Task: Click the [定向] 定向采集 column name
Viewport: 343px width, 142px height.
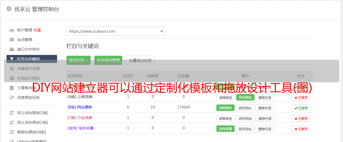Action: pos(80,128)
